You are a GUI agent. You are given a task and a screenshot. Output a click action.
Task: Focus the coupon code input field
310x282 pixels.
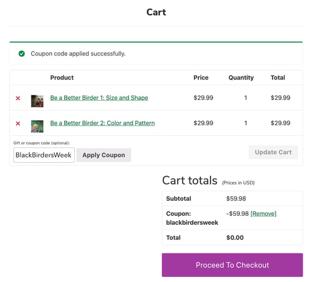[44, 155]
